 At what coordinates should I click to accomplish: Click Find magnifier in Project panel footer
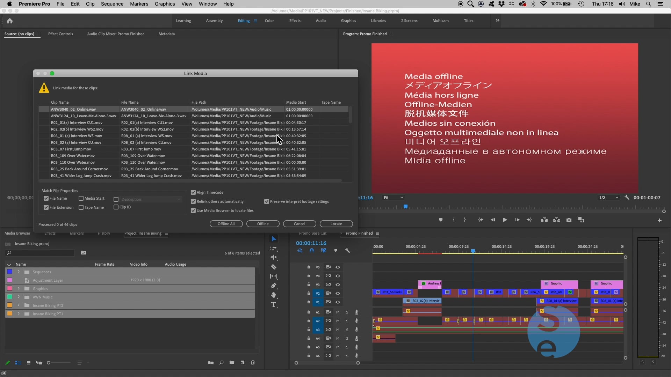(221, 363)
